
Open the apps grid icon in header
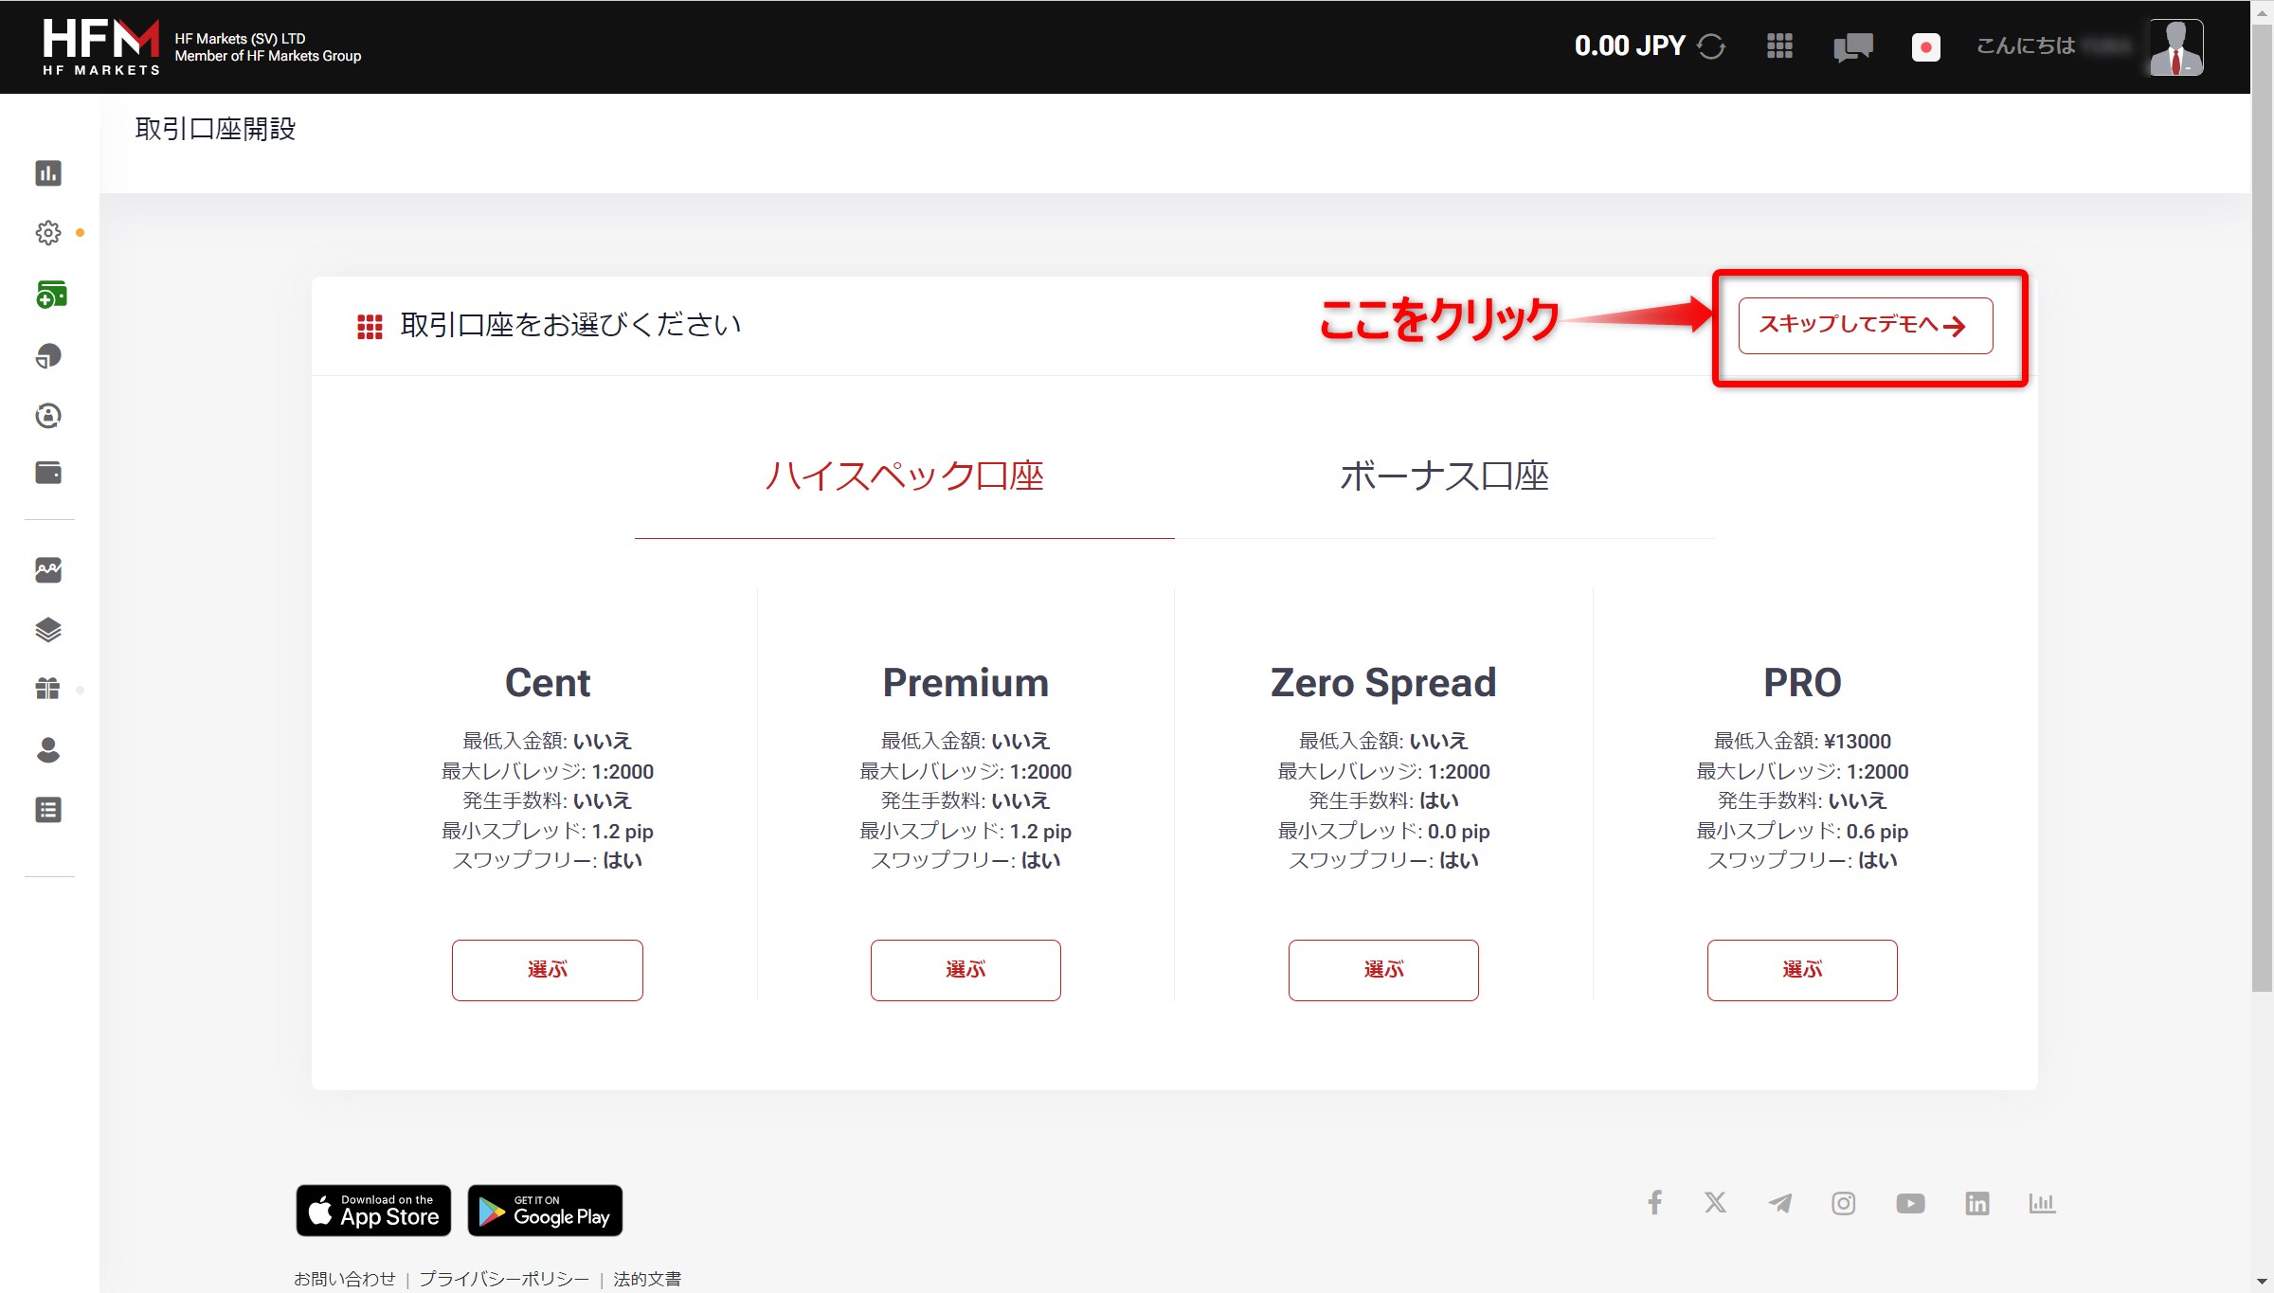[x=1779, y=46]
